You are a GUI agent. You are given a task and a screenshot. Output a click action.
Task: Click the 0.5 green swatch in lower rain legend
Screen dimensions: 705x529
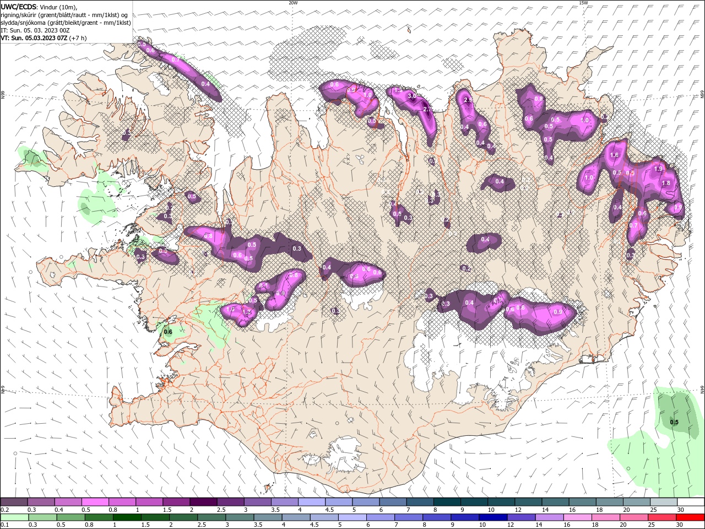coord(70,517)
